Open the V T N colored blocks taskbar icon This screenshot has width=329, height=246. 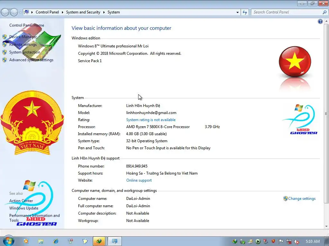pos(70,241)
